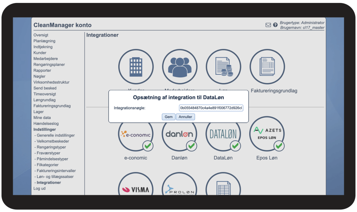Open the Faktureringsgrundlag documents icon
This screenshot has height=212, width=357.
(267, 67)
